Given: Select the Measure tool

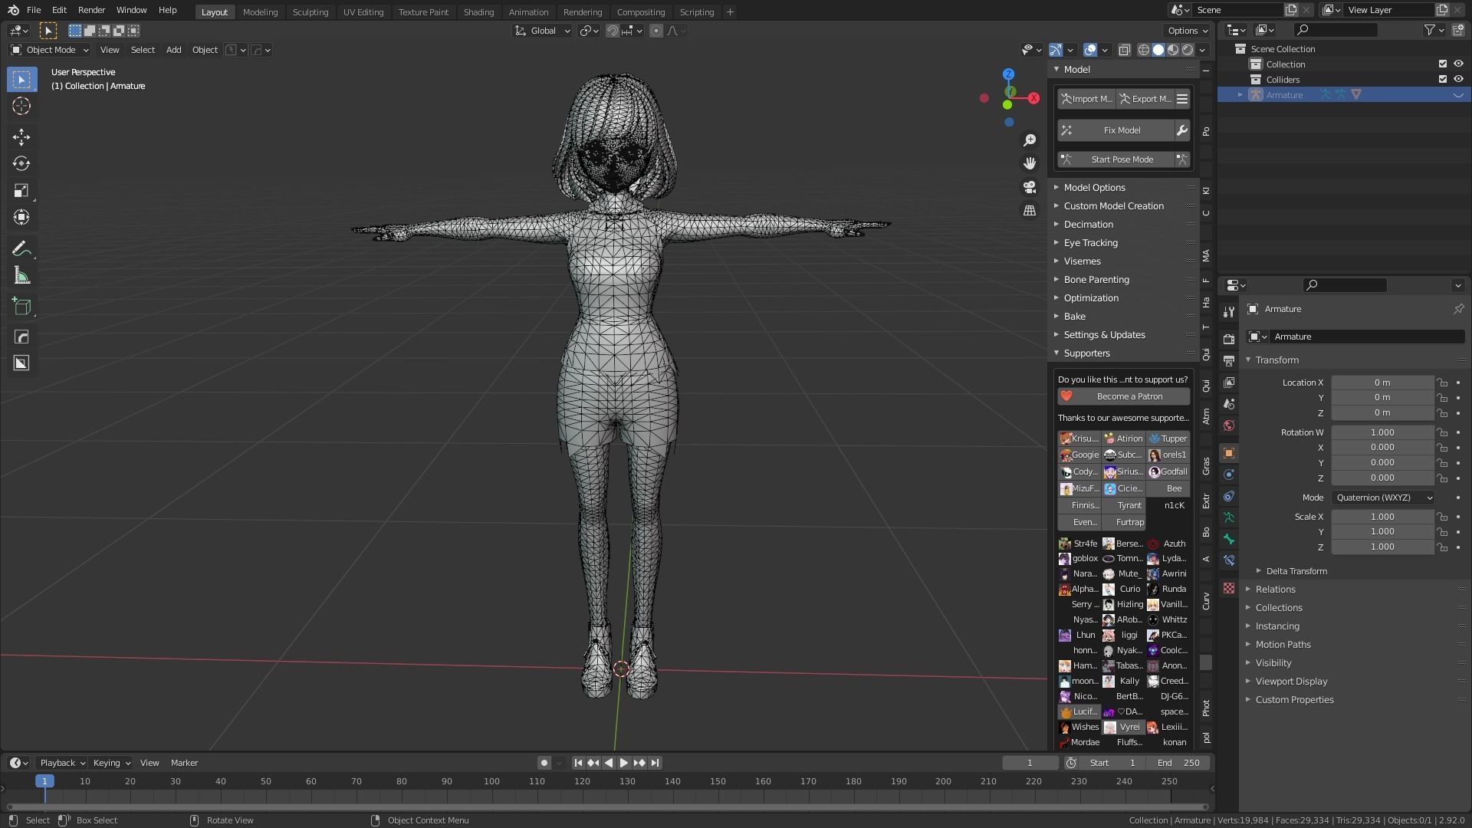Looking at the screenshot, I should pyautogui.click(x=21, y=276).
